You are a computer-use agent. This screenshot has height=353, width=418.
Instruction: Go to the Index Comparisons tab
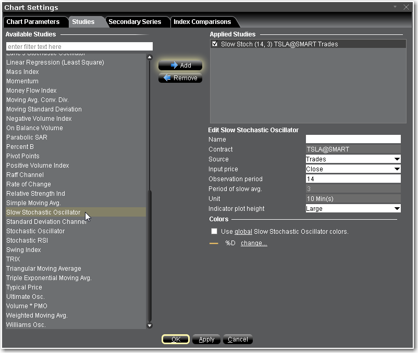coord(202,22)
